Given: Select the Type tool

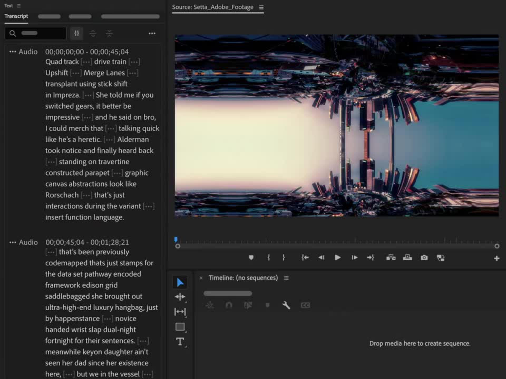Looking at the screenshot, I should pyautogui.click(x=180, y=342).
